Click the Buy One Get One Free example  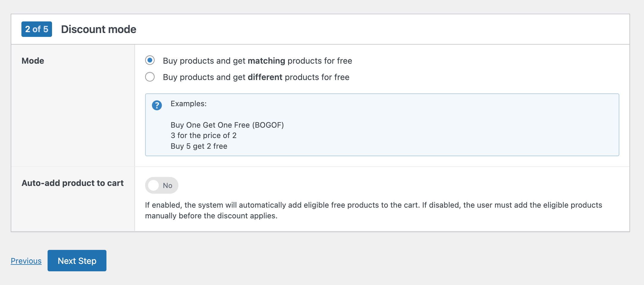click(x=227, y=125)
